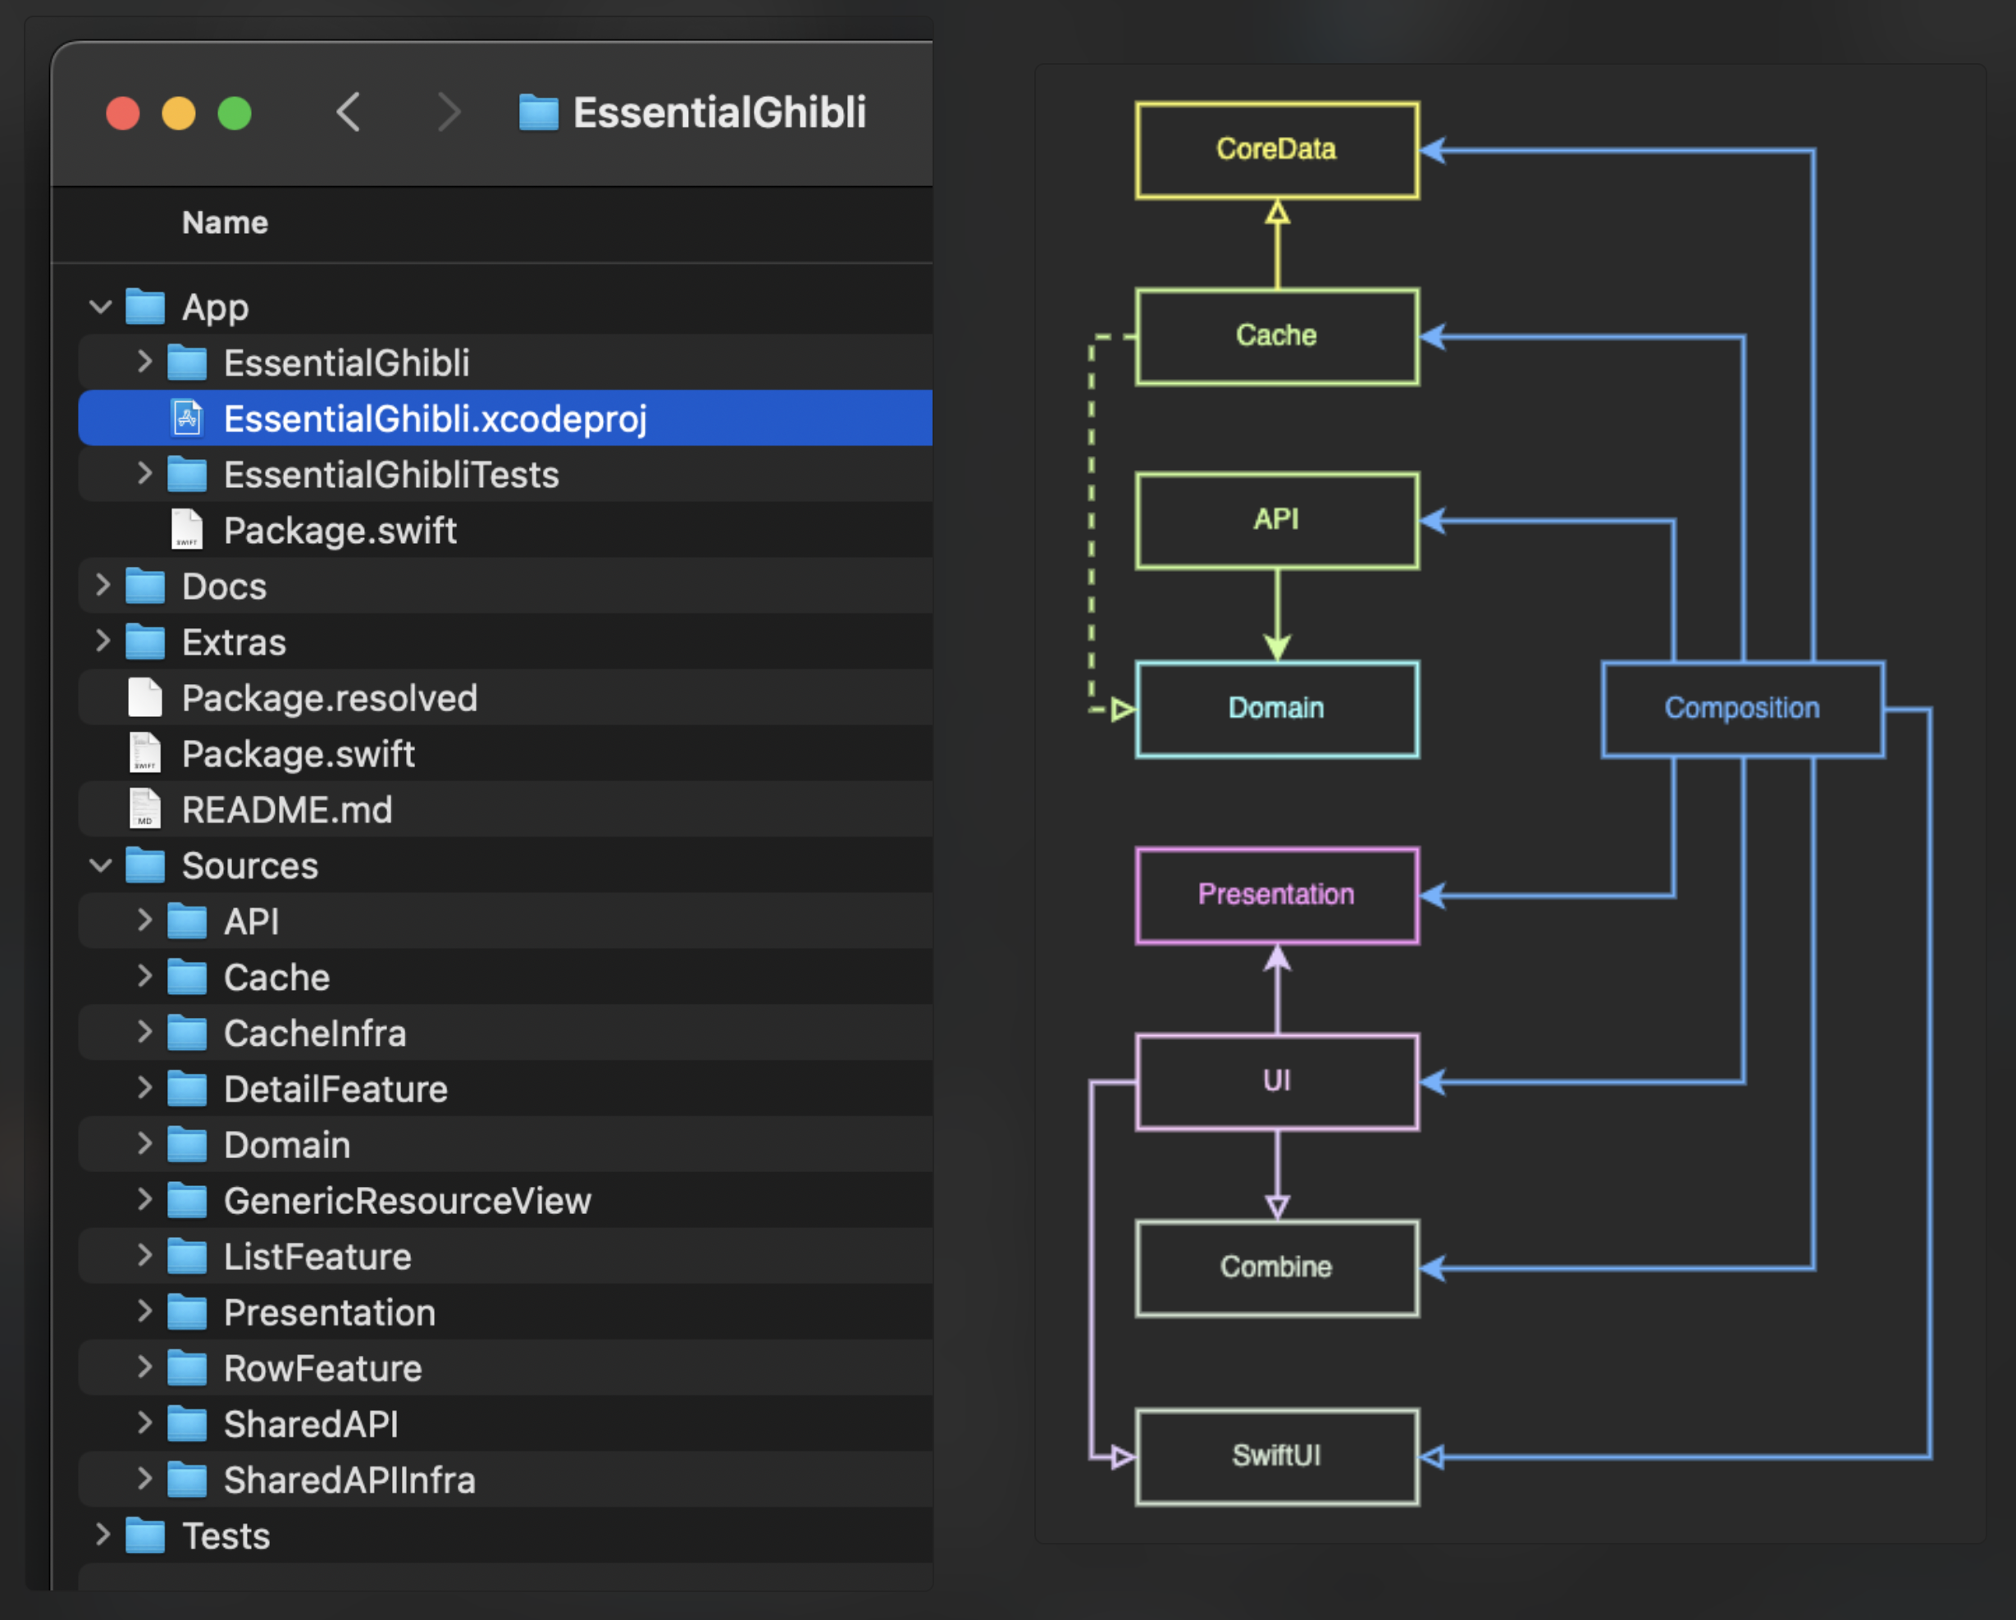
Task: Select the GenericResourceView folder row
Action: pyautogui.click(x=407, y=1201)
